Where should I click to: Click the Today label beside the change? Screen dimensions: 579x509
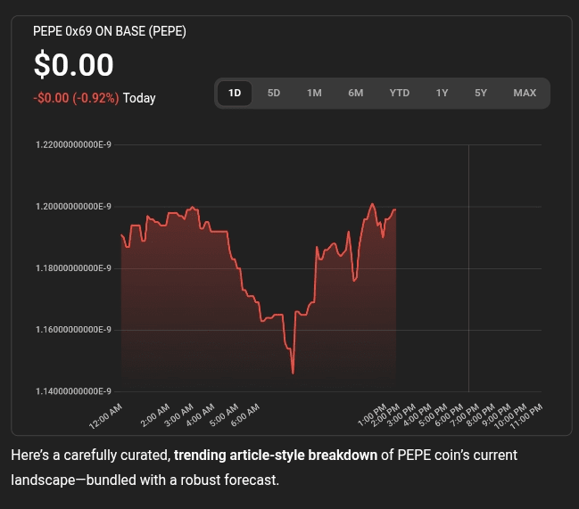[139, 98]
